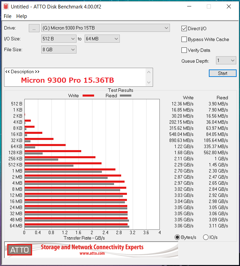Enable Bypass Write Cache checkbox
Viewport: 240px width, 266px height.
pos(184,39)
